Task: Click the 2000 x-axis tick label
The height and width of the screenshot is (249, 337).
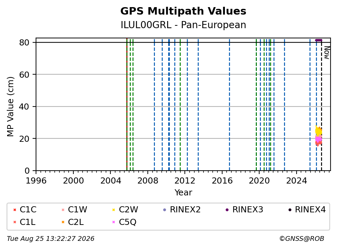Action: point(73,181)
